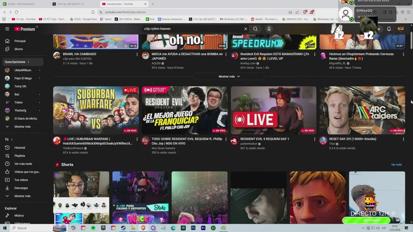Open options menu for Hicimos un Chupistream video
The width and height of the screenshot is (413, 232).
(x=403, y=54)
